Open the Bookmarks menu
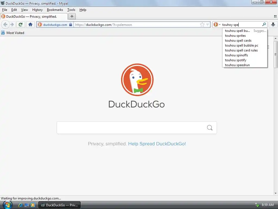278x209 pixels. [55, 10]
